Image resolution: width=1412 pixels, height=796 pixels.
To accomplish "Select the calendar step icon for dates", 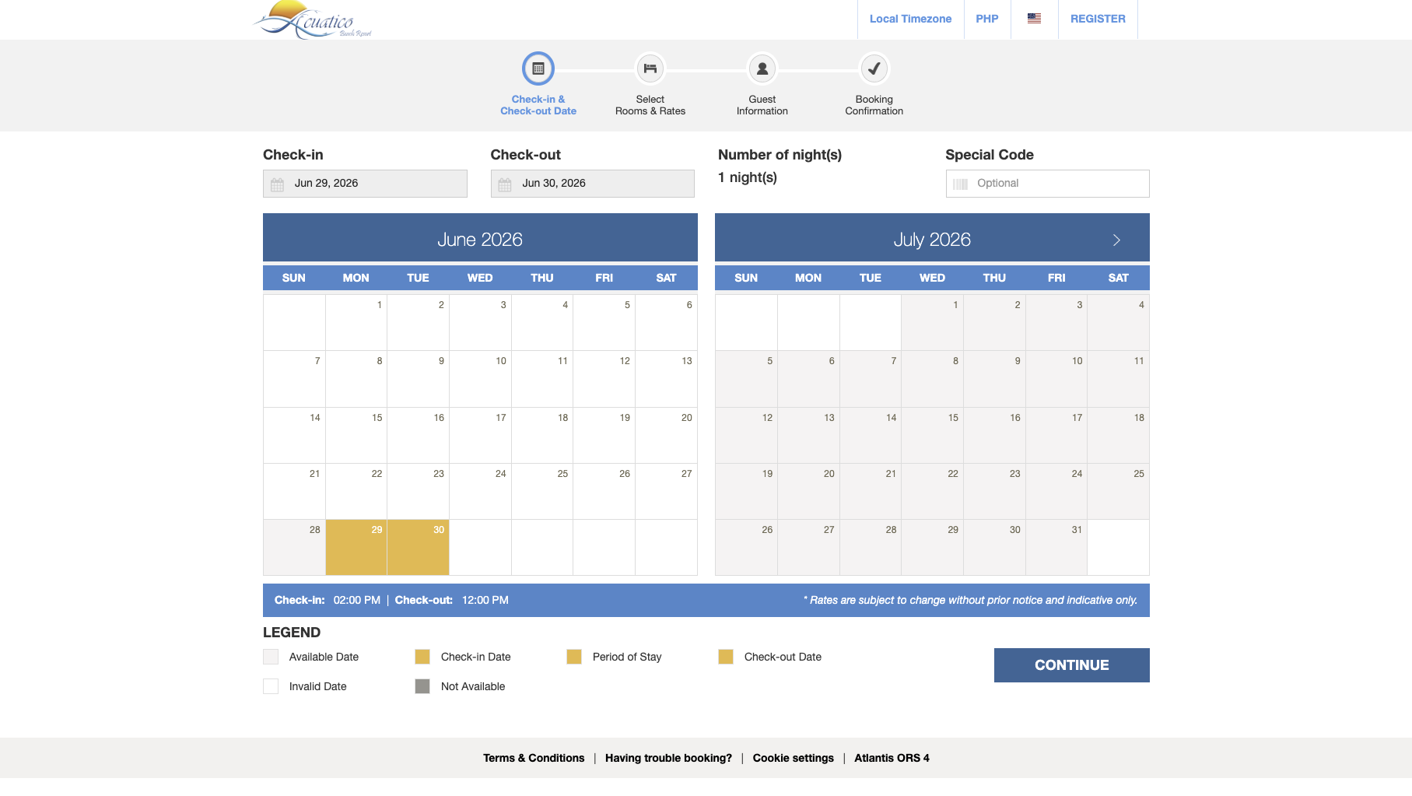I will pos(538,68).
